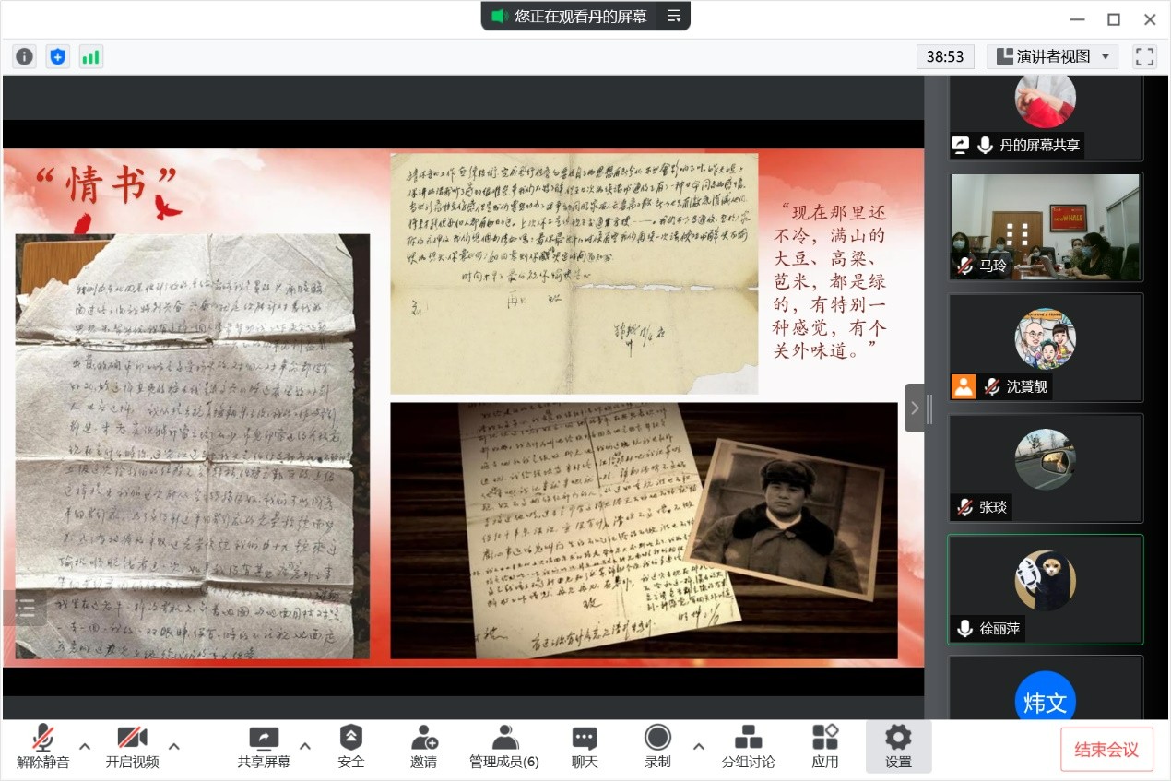Expand audio options arrow beside 解除静音
Screen dimensions: 1171x781
coord(85,746)
